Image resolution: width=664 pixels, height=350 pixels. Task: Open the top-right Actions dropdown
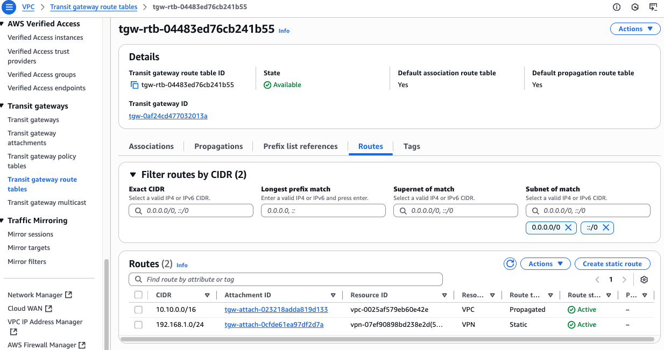[635, 29]
